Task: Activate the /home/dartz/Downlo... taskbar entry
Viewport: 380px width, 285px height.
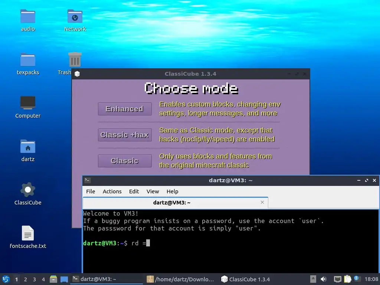Action: [181, 279]
